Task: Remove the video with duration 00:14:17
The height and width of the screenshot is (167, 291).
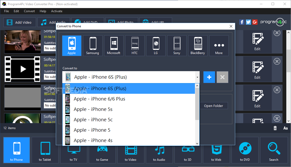Action: point(277,61)
